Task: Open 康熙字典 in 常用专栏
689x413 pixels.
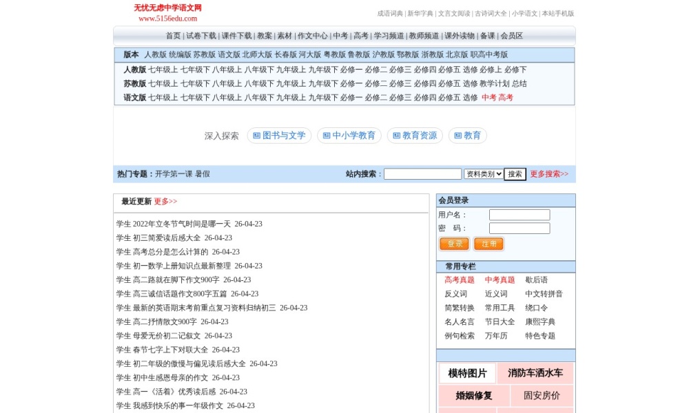Action: point(540,321)
